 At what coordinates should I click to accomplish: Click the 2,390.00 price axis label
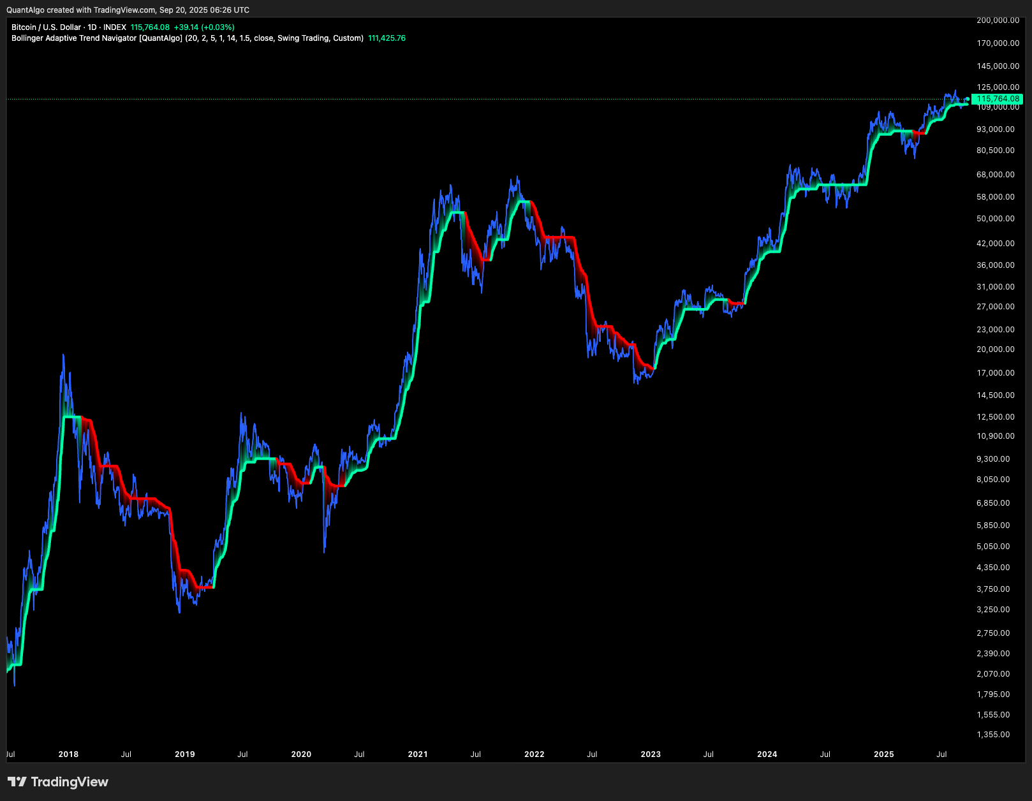(993, 654)
